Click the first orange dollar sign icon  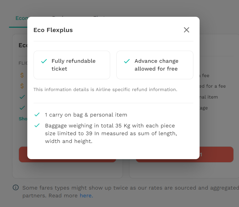click(x=22, y=75)
